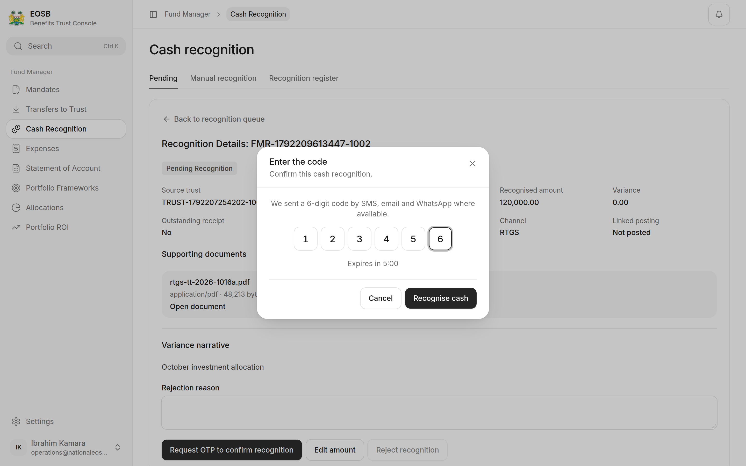This screenshot has width=746, height=466.
Task: Click the Linked posting value Not posted
Action: pyautogui.click(x=631, y=233)
